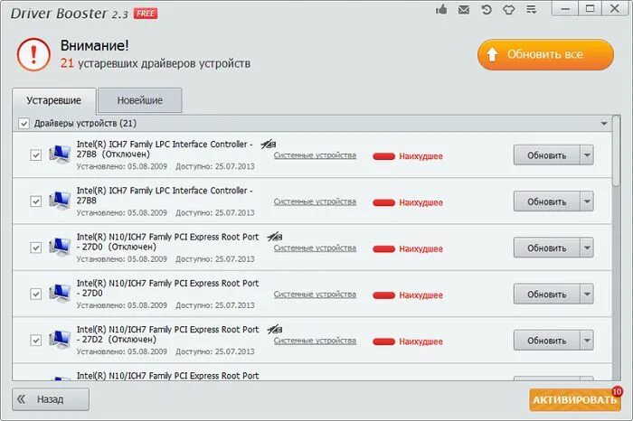Click the notification badge 10 on Активировать
Screen dimensions: 633x421
617,391
